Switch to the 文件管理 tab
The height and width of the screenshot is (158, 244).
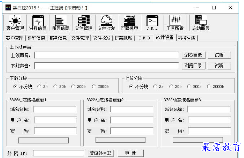(80, 38)
